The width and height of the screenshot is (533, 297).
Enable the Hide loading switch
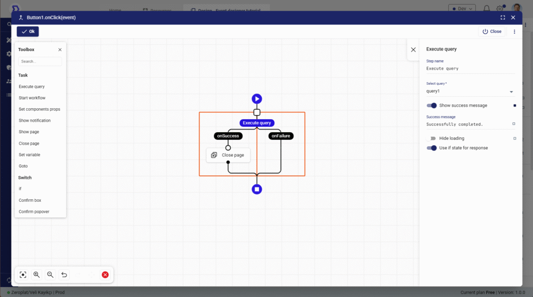point(432,138)
